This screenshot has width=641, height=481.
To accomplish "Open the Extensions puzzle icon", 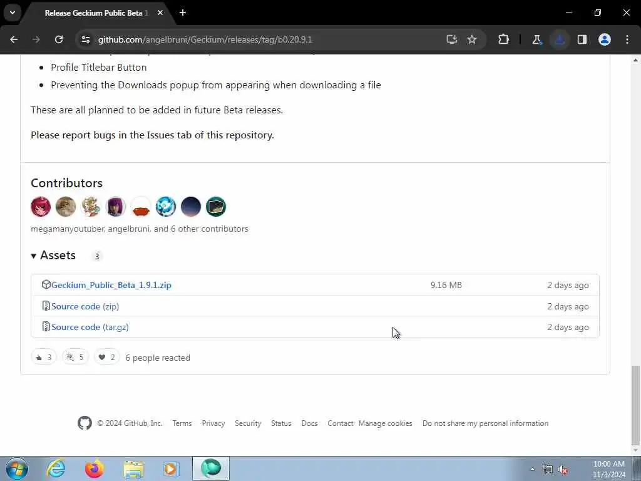I will pyautogui.click(x=504, y=39).
